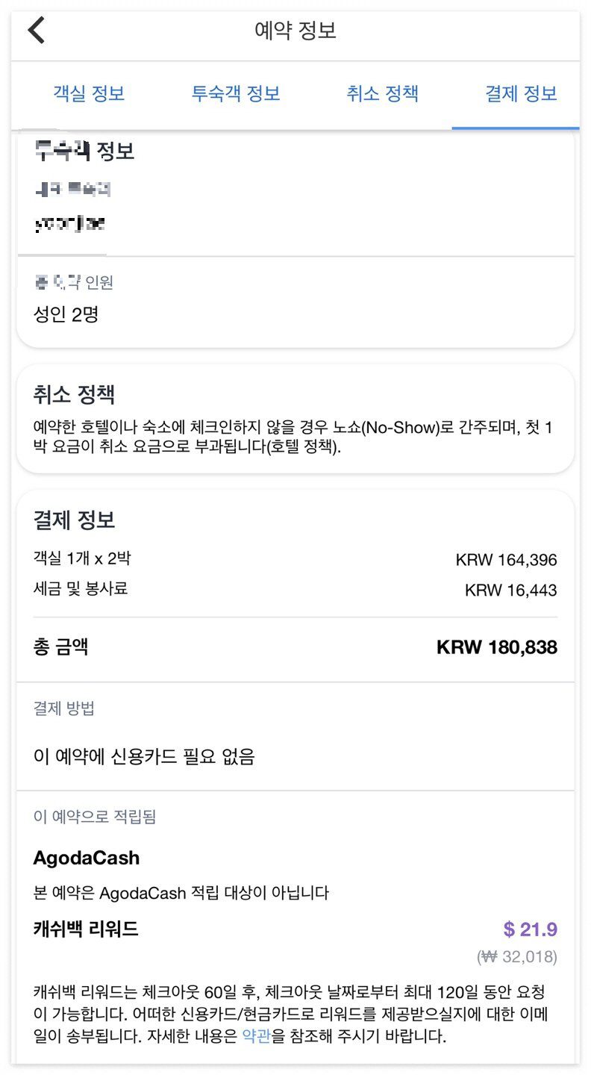Select the 취소 정책 tab
591x1075 pixels.
click(x=382, y=94)
